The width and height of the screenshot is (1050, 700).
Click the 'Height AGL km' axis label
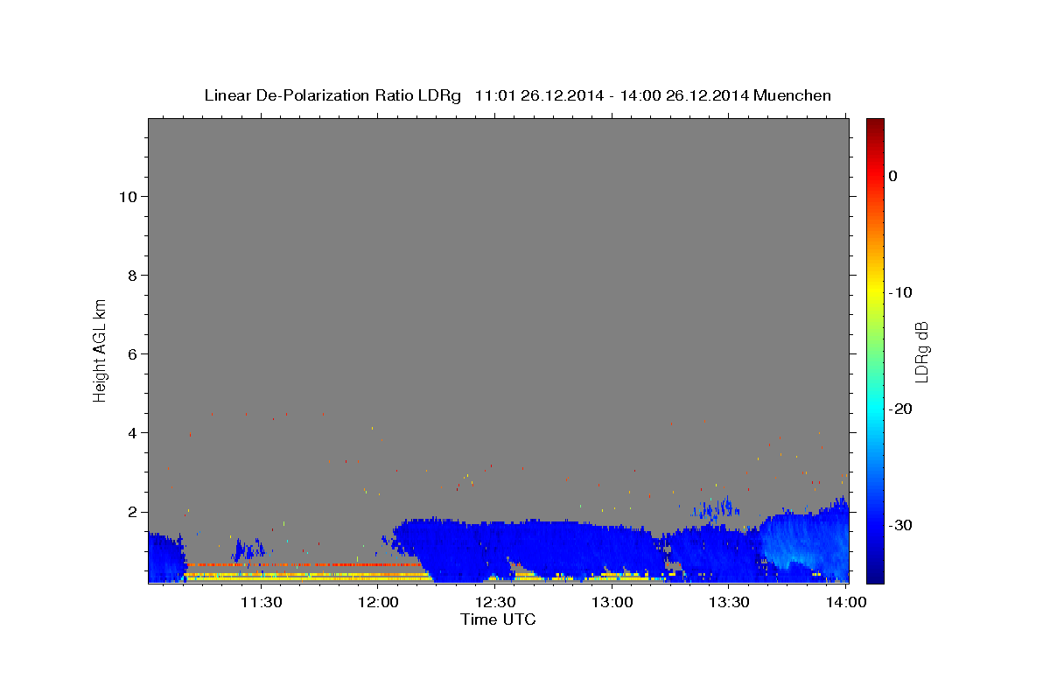coord(101,350)
